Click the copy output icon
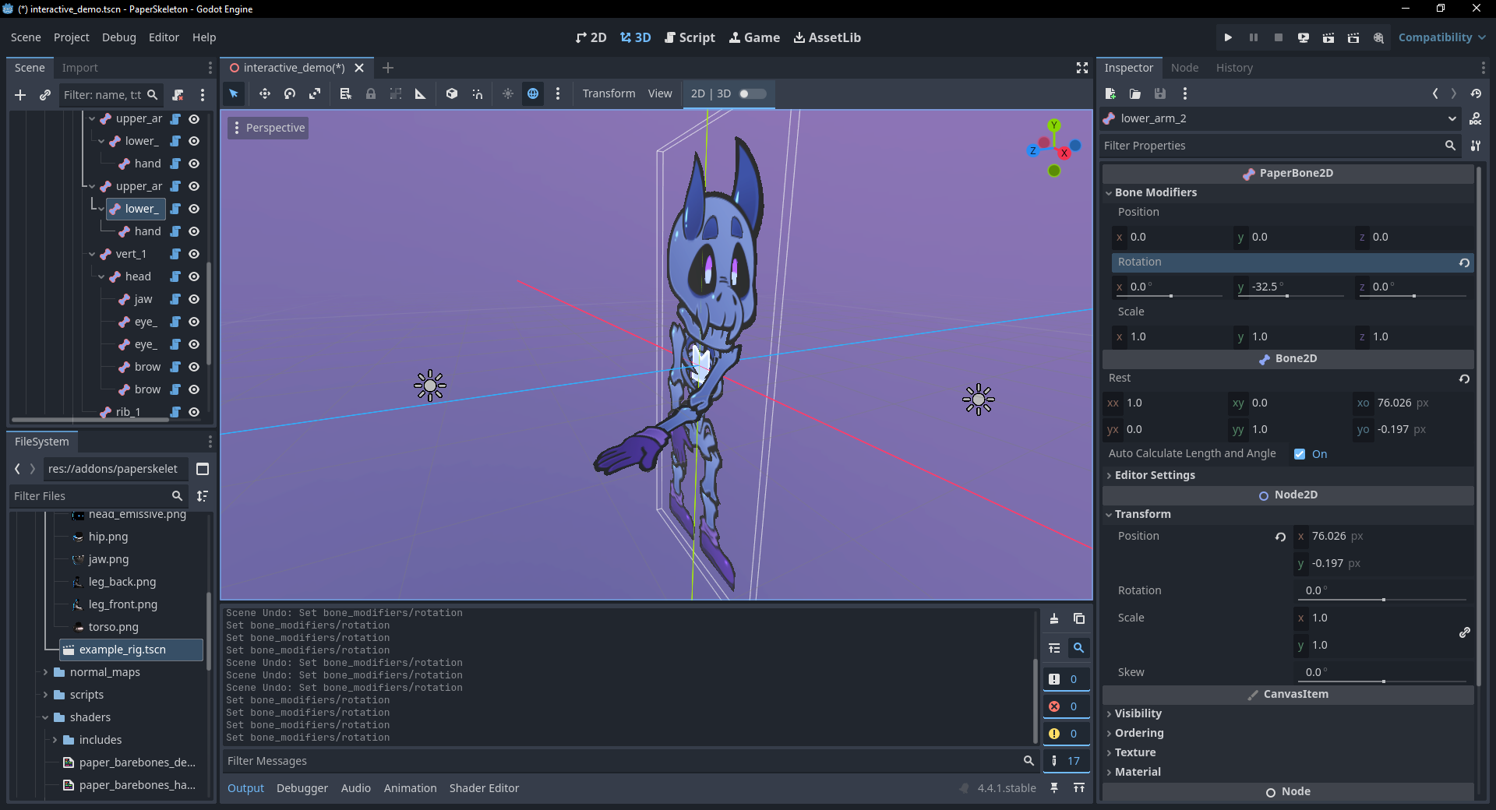Viewport: 1496px width, 810px height. pos(1079,618)
